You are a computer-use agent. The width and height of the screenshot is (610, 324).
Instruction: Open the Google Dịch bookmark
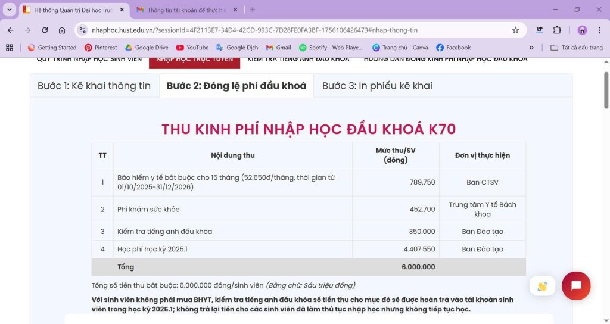237,48
